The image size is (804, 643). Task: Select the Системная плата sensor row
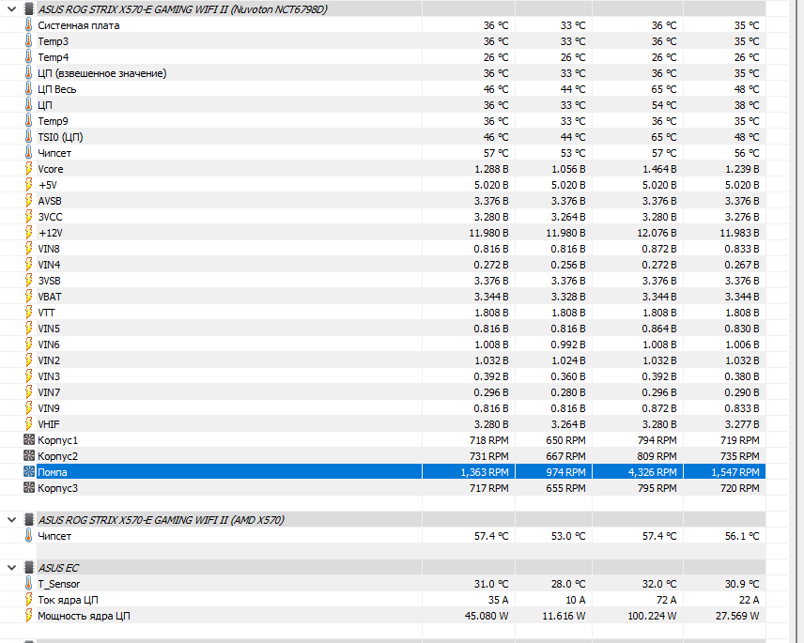pyautogui.click(x=401, y=25)
